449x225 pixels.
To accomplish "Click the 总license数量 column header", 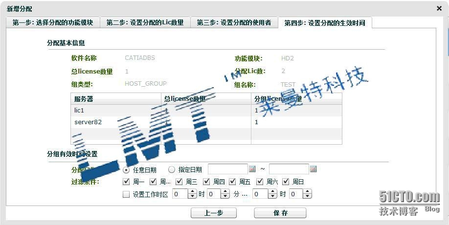I will [206, 99].
